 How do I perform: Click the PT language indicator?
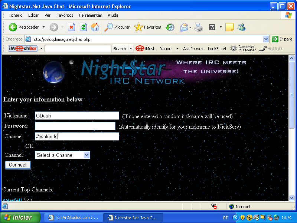(x=225, y=217)
